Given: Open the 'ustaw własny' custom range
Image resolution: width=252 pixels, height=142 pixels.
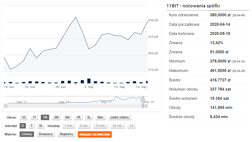Looking at the screenshot, I should 120,117.
